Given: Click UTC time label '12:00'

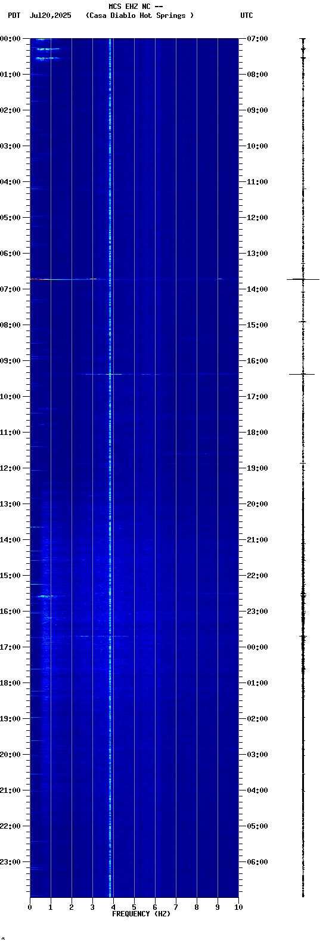Looking at the screenshot, I should pos(257,218).
